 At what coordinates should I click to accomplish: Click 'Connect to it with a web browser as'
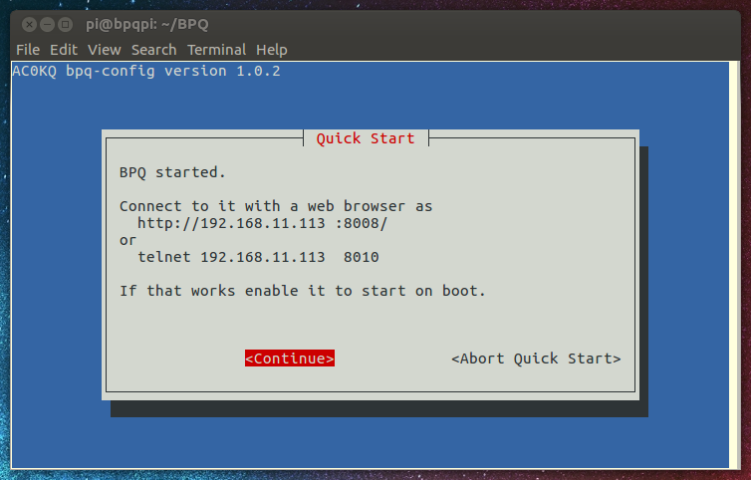coord(276,206)
